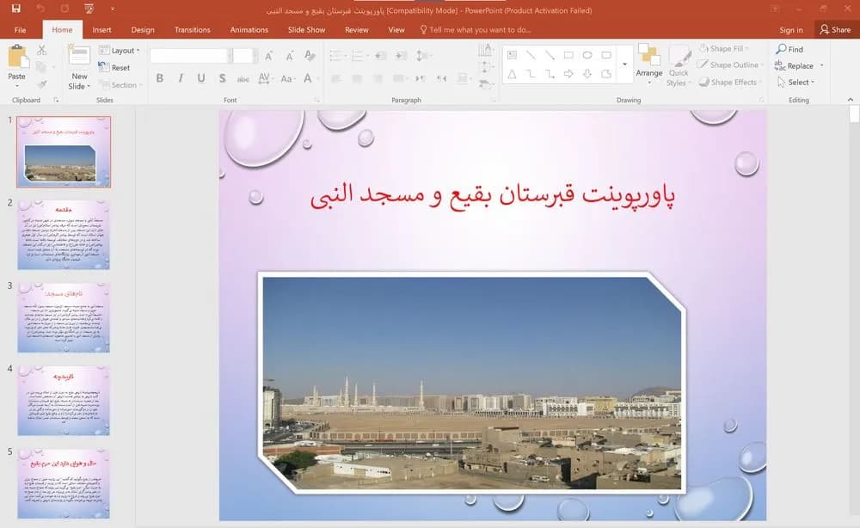Toggle Bold formatting
Screen dimensions: 860x528
tap(160, 78)
